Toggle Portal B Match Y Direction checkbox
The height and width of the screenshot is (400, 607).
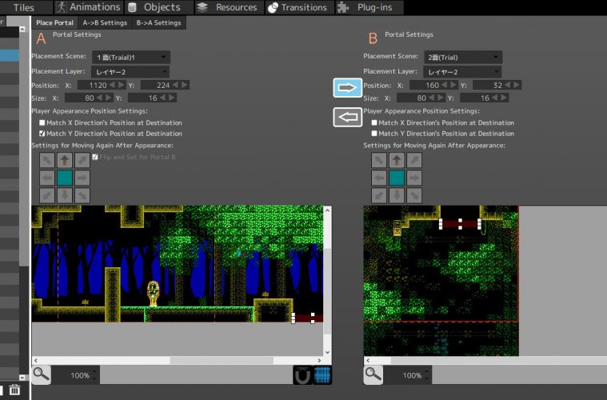374,134
